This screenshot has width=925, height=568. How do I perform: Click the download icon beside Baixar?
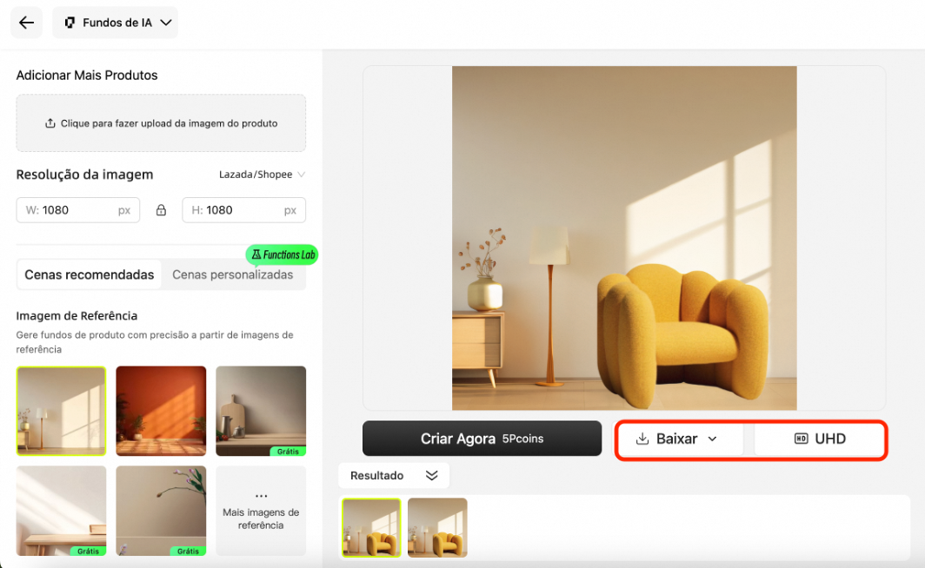642,439
